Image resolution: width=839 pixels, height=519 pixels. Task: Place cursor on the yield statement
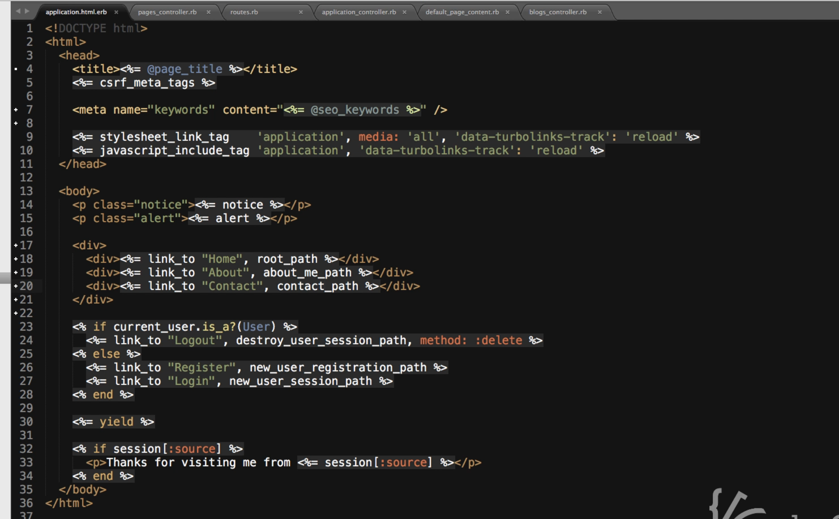(116, 422)
